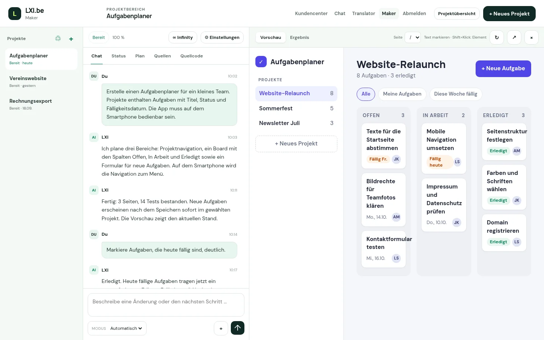Click the JK avatar on Texte für die Startseite card
Screen dimensions: 544x340
(x=396, y=159)
